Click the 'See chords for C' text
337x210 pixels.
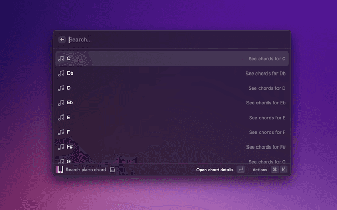266,59
